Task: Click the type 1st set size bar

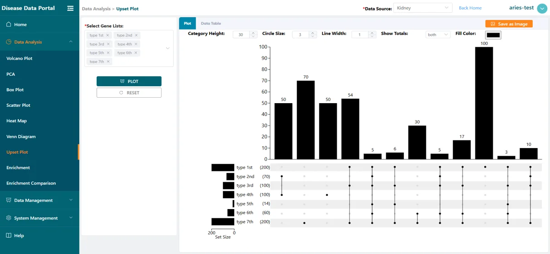Action: [x=223, y=168]
